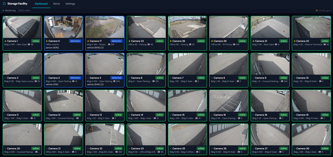
Task: Click the compass direction icon on Camera 16
Action: click(239, 118)
